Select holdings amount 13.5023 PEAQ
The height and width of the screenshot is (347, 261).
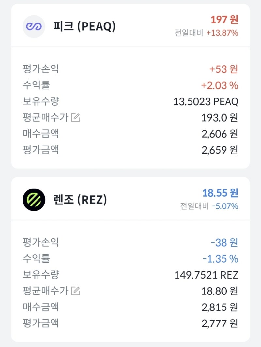coord(206,101)
